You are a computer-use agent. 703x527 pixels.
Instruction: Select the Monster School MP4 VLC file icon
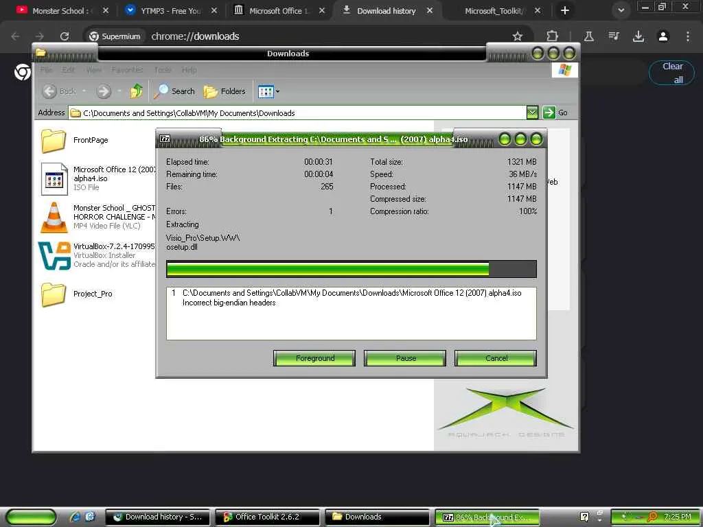pyautogui.click(x=54, y=217)
